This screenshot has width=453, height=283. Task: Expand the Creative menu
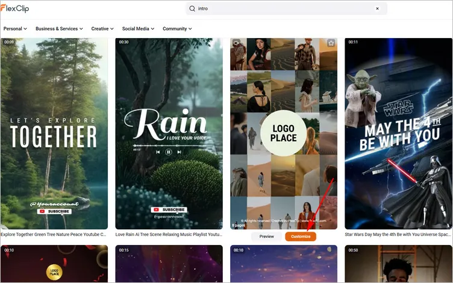tap(102, 28)
